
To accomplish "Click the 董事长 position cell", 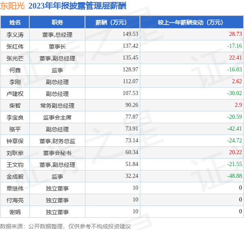I will click(x=57, y=46).
